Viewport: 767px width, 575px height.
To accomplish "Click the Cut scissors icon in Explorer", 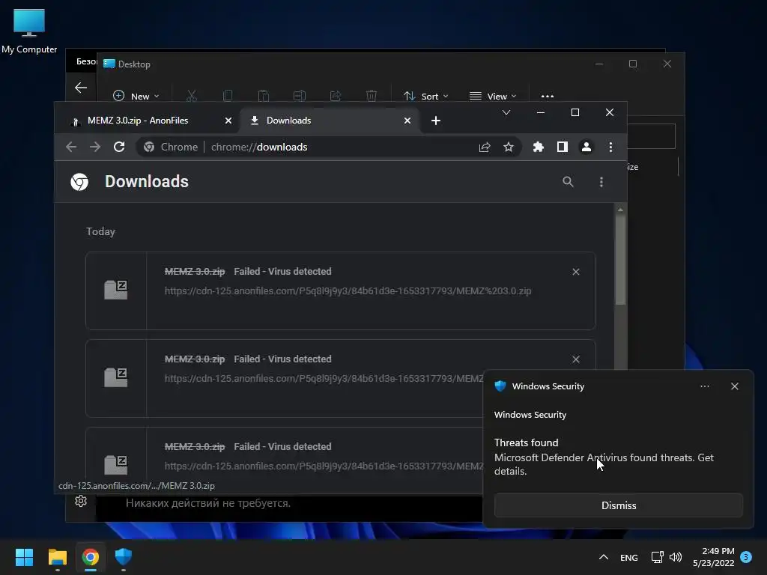I will [x=191, y=96].
